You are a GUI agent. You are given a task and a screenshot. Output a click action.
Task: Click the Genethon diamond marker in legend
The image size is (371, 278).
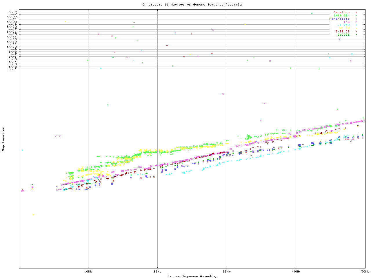point(356,12)
